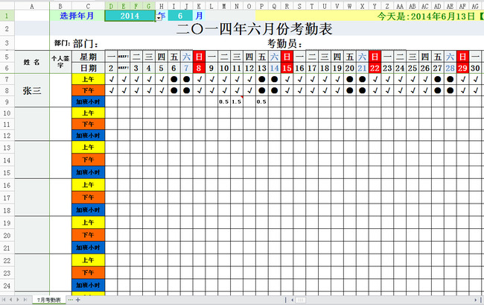Viewport: 484px width, 305px height.
Task: Select the red date cell 15
Action: pyautogui.click(x=287, y=68)
